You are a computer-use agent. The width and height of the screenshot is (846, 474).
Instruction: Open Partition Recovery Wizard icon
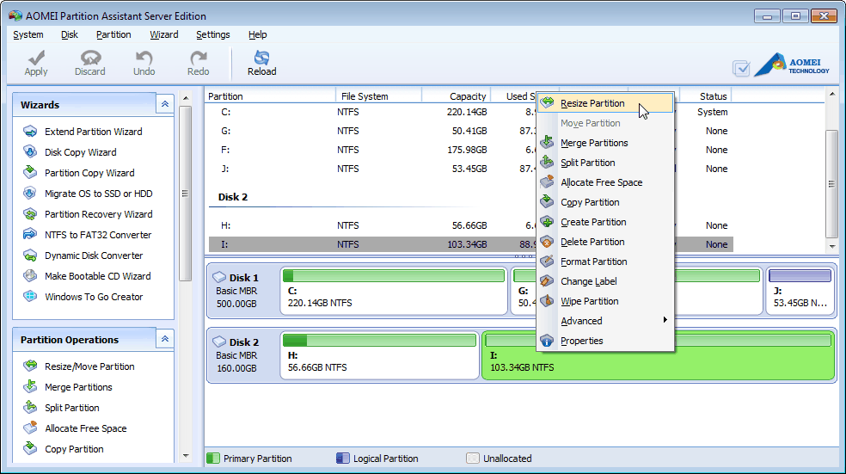[30, 214]
